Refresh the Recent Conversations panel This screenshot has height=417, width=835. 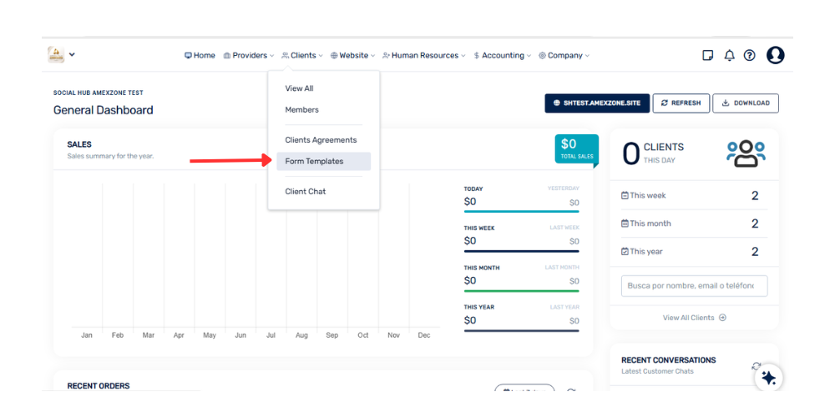756,366
